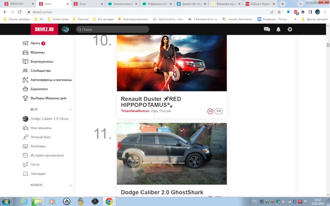Image resolution: width=330 pixels, height=206 pixels.
Task: Open browser extensions puzzle icon
Action: tap(303, 12)
